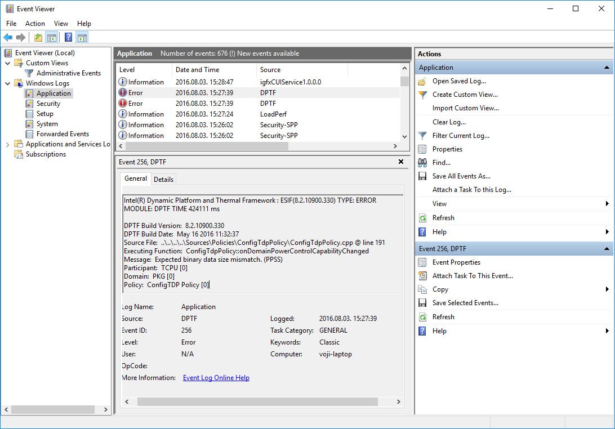Viewport: 615px width, 429px height.
Task: Click the Save Selected Events disk icon
Action: click(422, 303)
